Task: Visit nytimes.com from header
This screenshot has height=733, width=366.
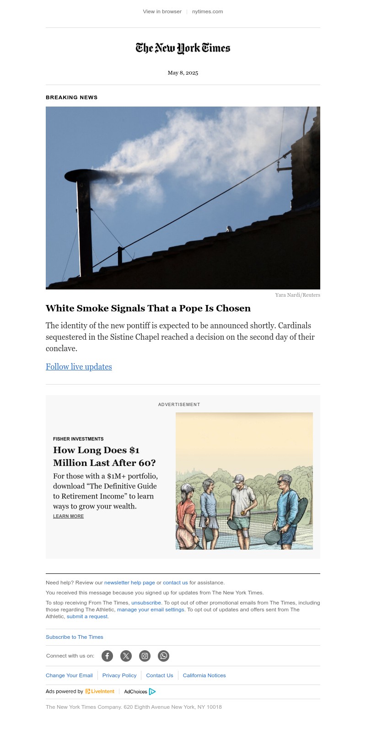Action: click(x=207, y=11)
